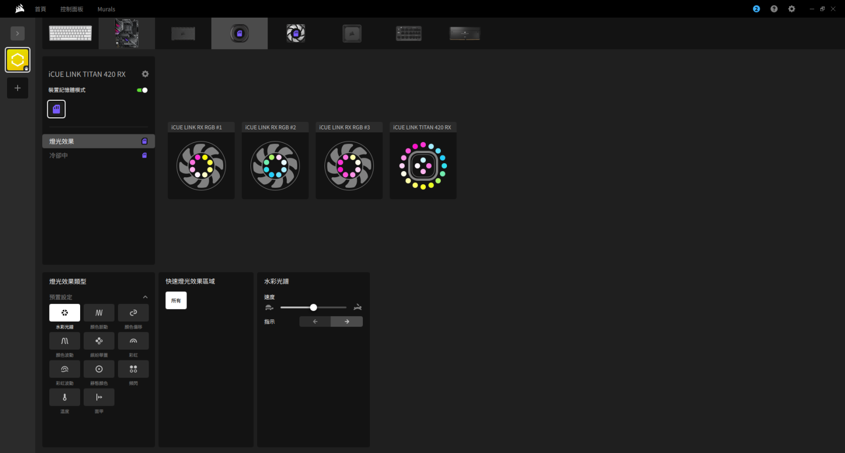Click the 速度 speed slider handle
The width and height of the screenshot is (845, 453).
point(313,308)
